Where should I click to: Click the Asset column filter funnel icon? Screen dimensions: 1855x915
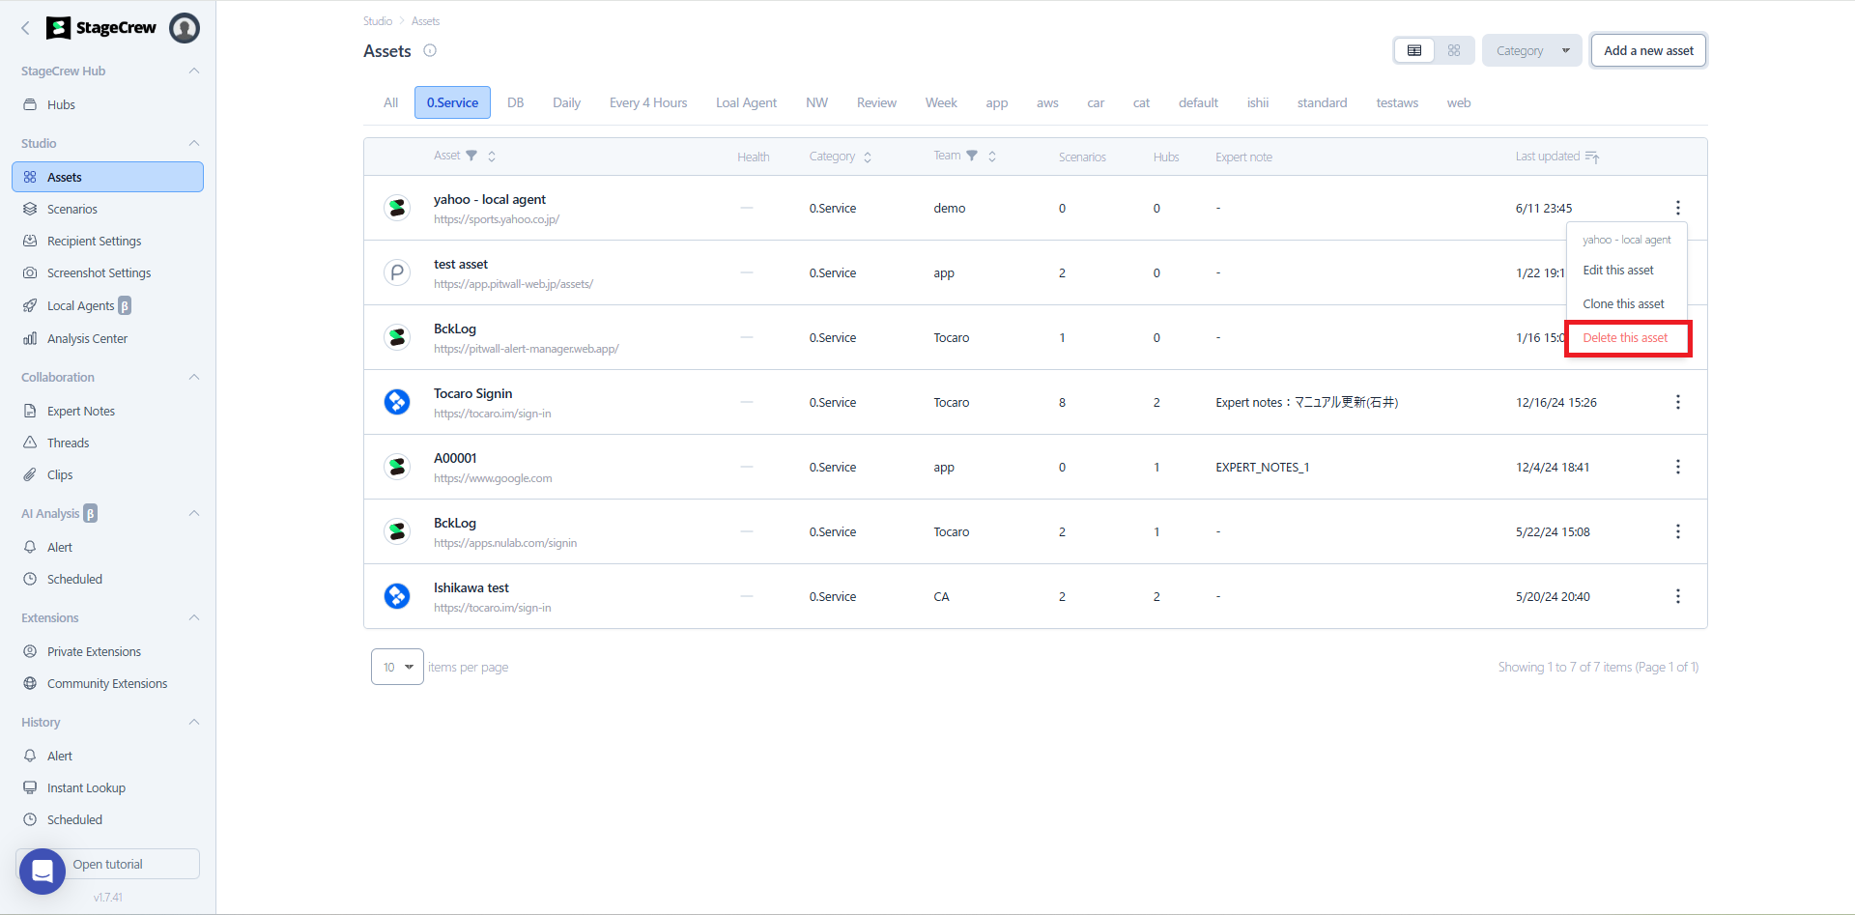pyautogui.click(x=471, y=156)
